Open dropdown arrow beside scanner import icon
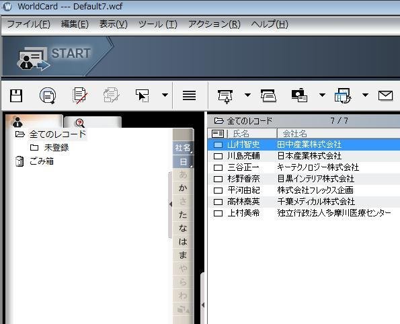400x324 pixels. tap(247, 95)
